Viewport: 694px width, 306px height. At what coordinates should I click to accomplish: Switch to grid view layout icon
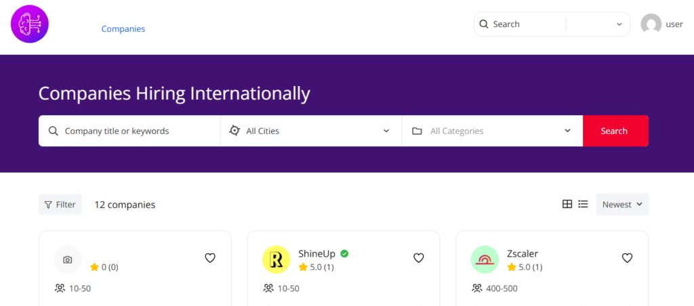(x=567, y=204)
